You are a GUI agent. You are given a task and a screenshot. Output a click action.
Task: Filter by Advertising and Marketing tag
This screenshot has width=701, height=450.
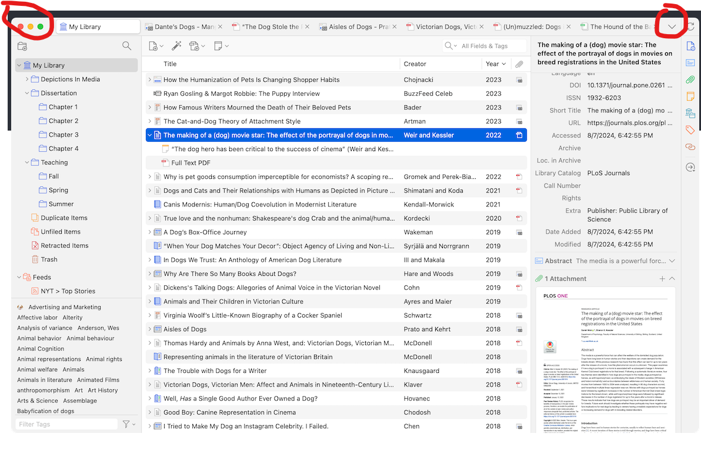pyautogui.click(x=64, y=307)
